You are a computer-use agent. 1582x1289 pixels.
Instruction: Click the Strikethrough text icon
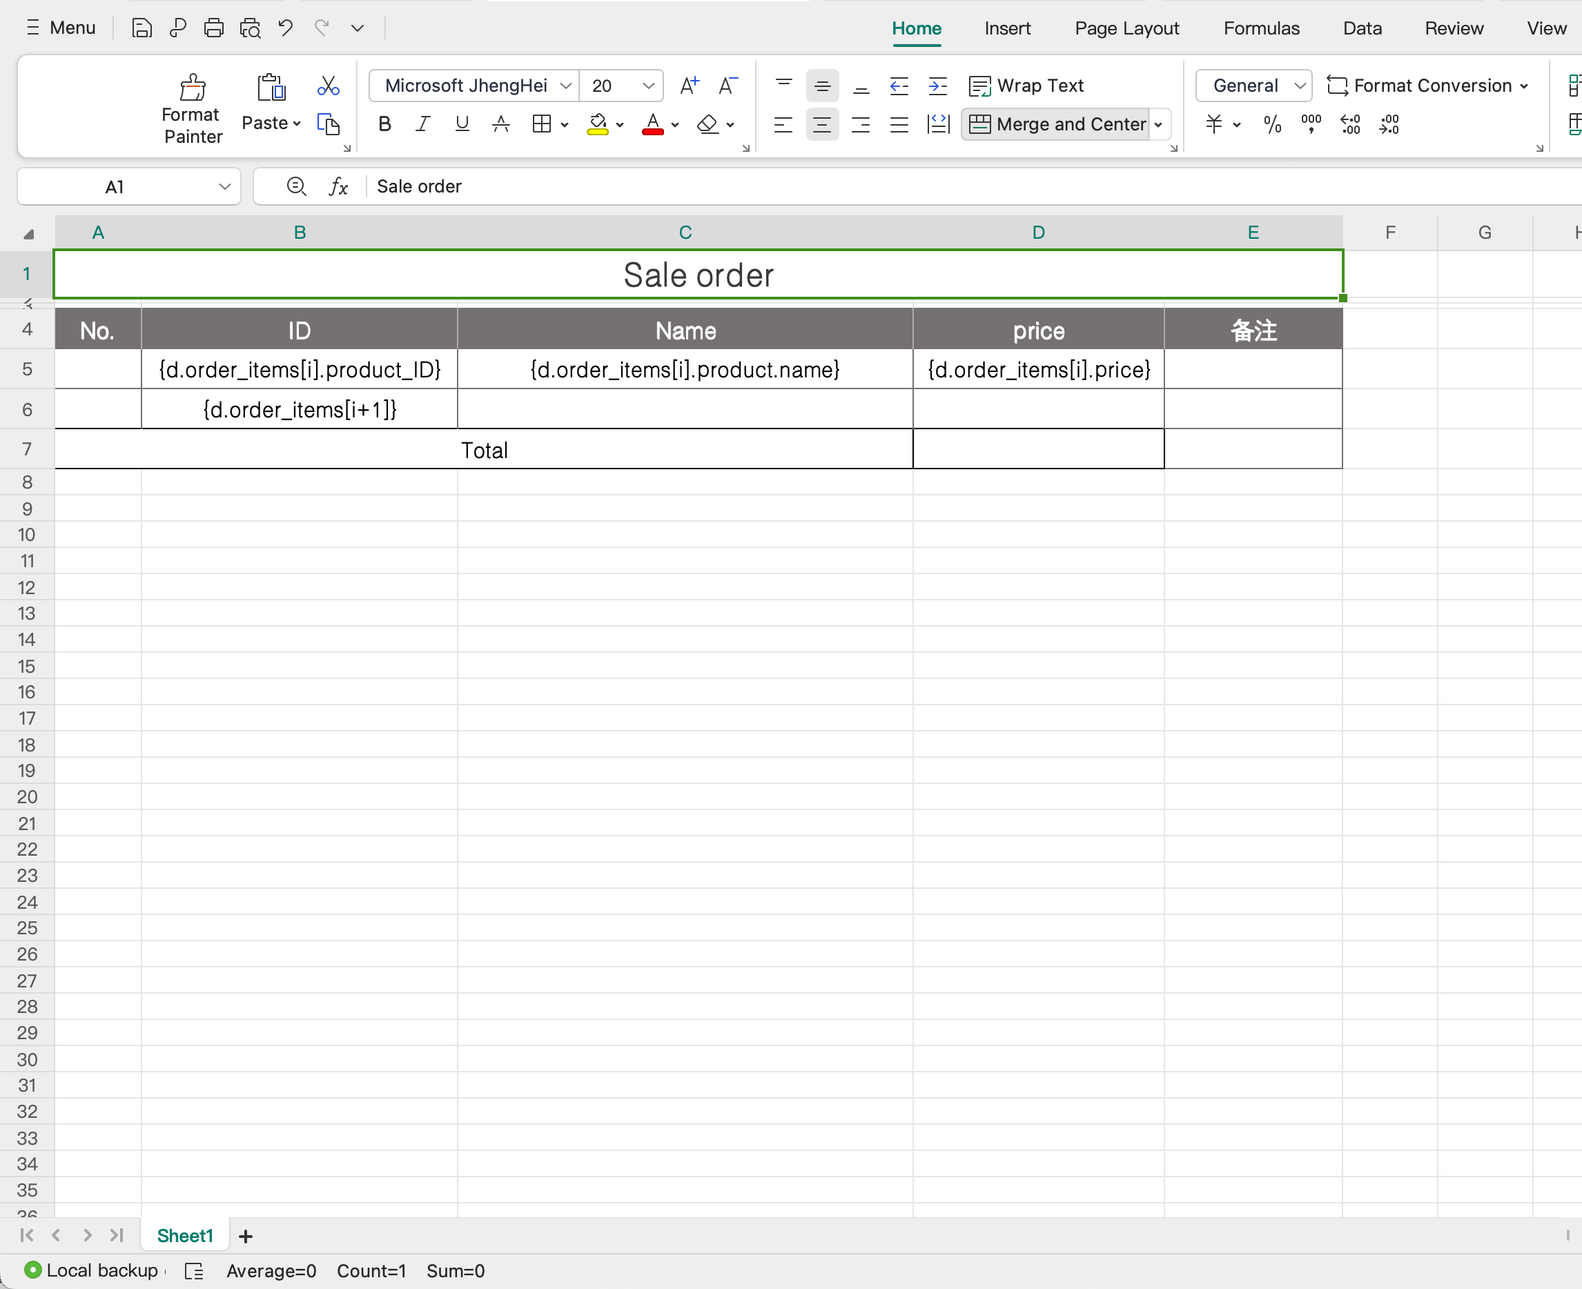click(x=500, y=124)
